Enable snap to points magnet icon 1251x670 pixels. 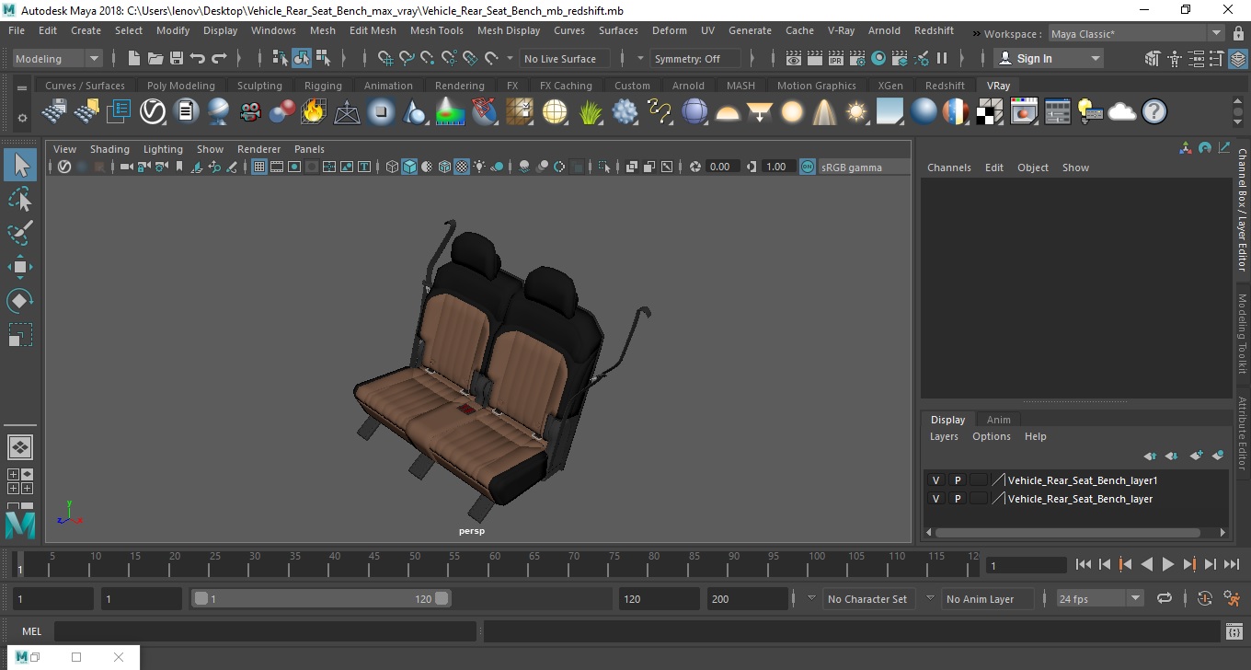pyautogui.click(x=428, y=58)
